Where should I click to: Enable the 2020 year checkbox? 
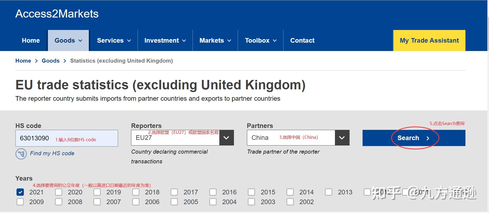click(x=59, y=192)
